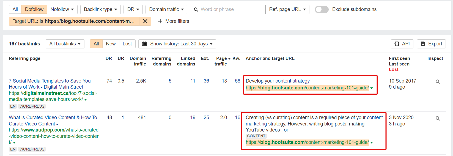Open API via curly braces button
The width and height of the screenshot is (453, 156).
point(402,44)
